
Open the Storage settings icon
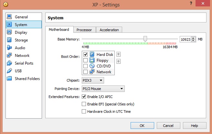point(9,40)
